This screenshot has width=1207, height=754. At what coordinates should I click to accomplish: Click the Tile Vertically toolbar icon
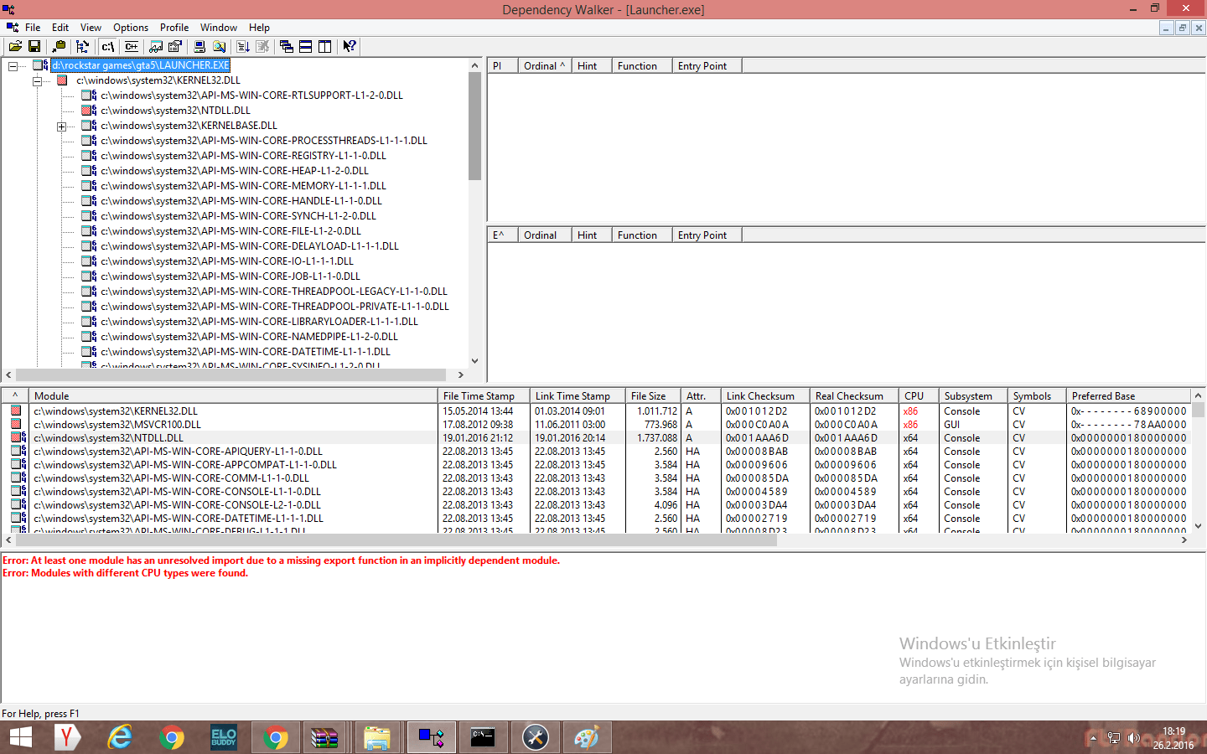click(x=325, y=47)
